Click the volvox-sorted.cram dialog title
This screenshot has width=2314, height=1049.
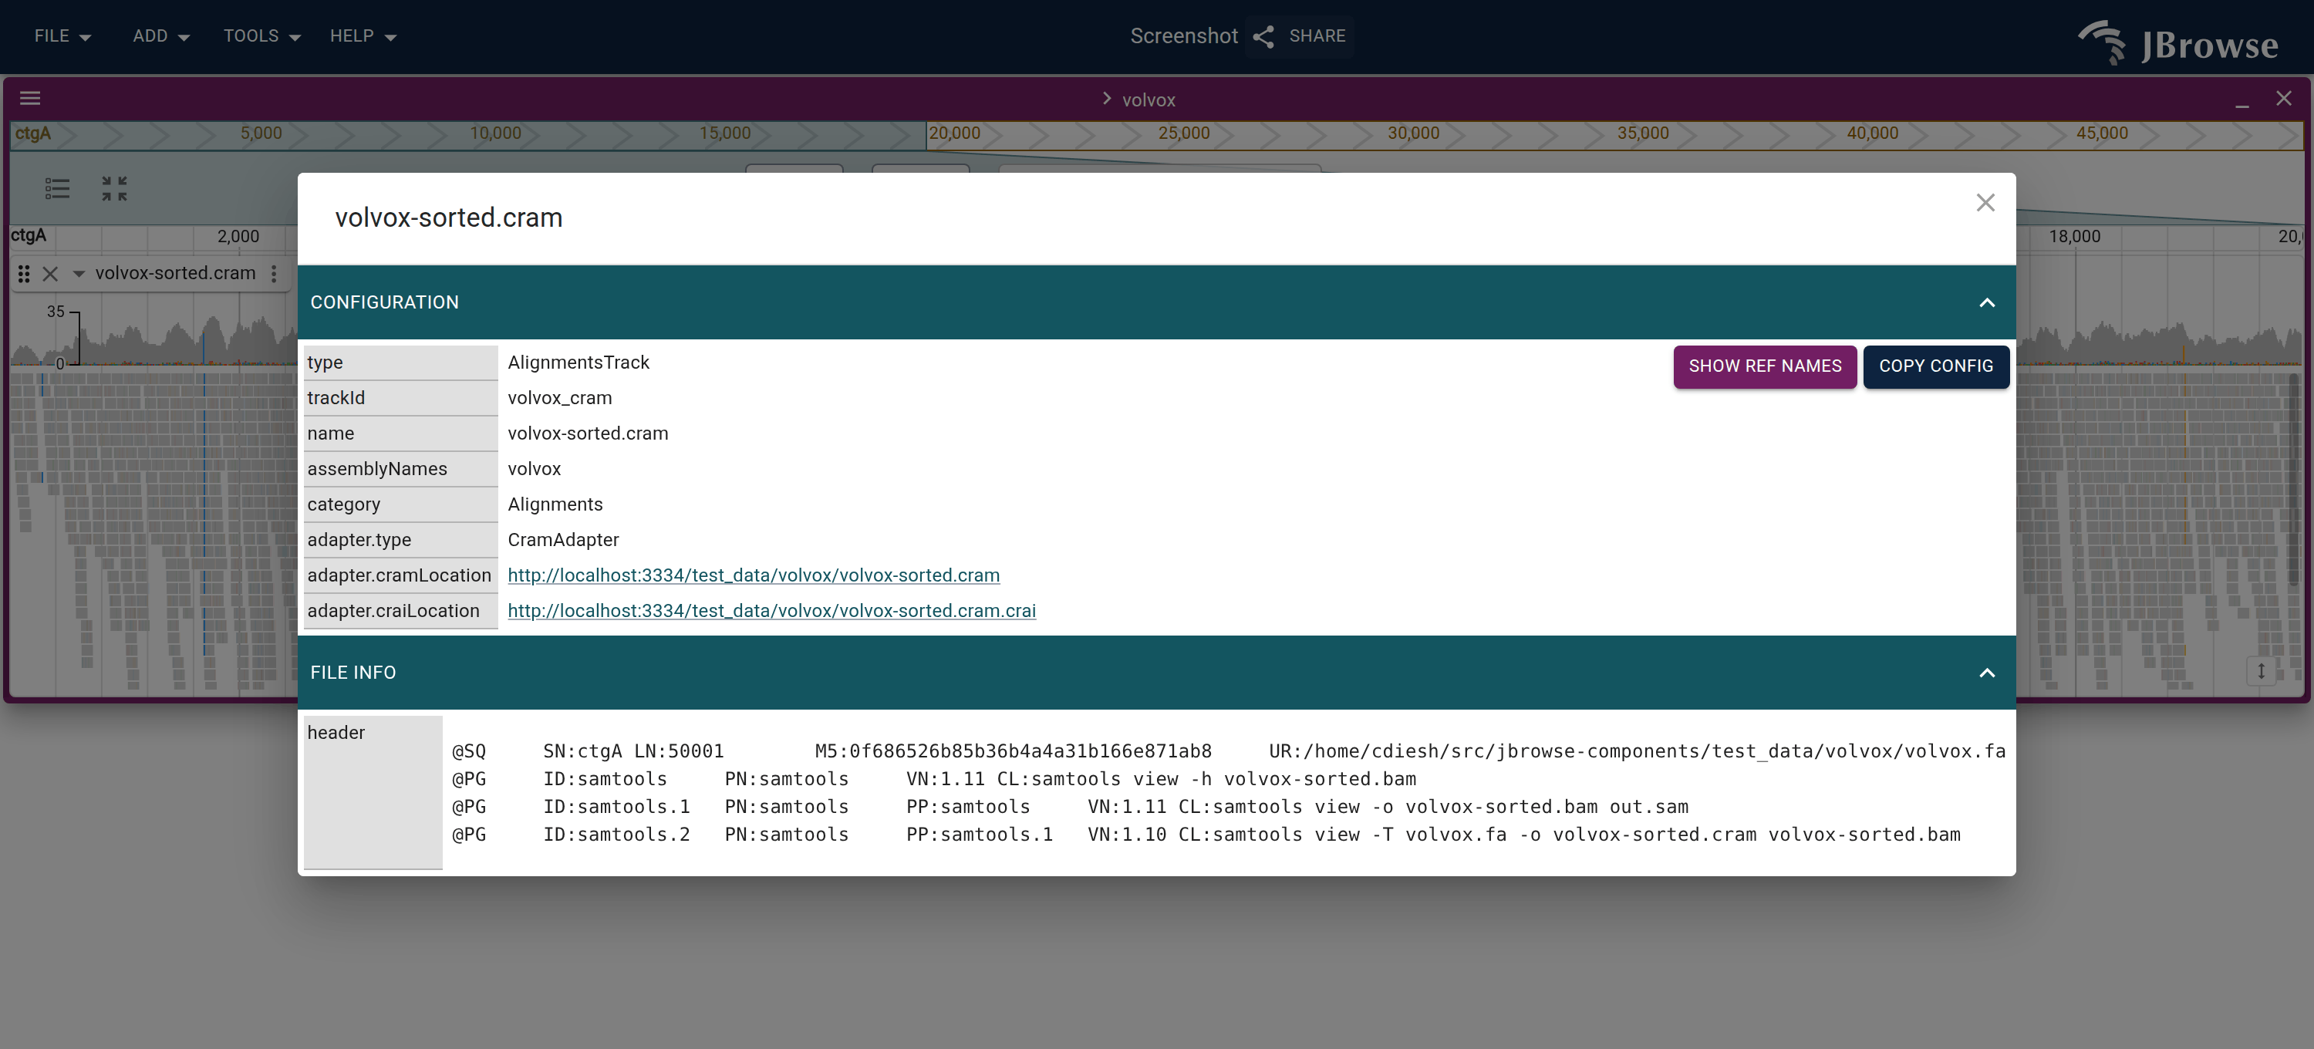point(448,218)
